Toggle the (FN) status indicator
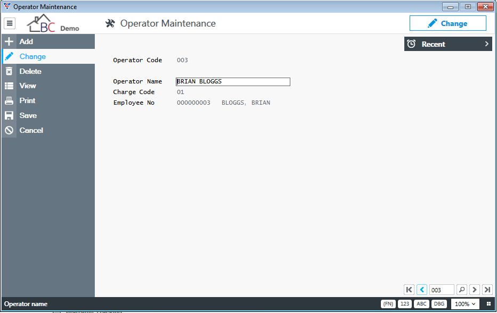497x313 pixels. 388,304
